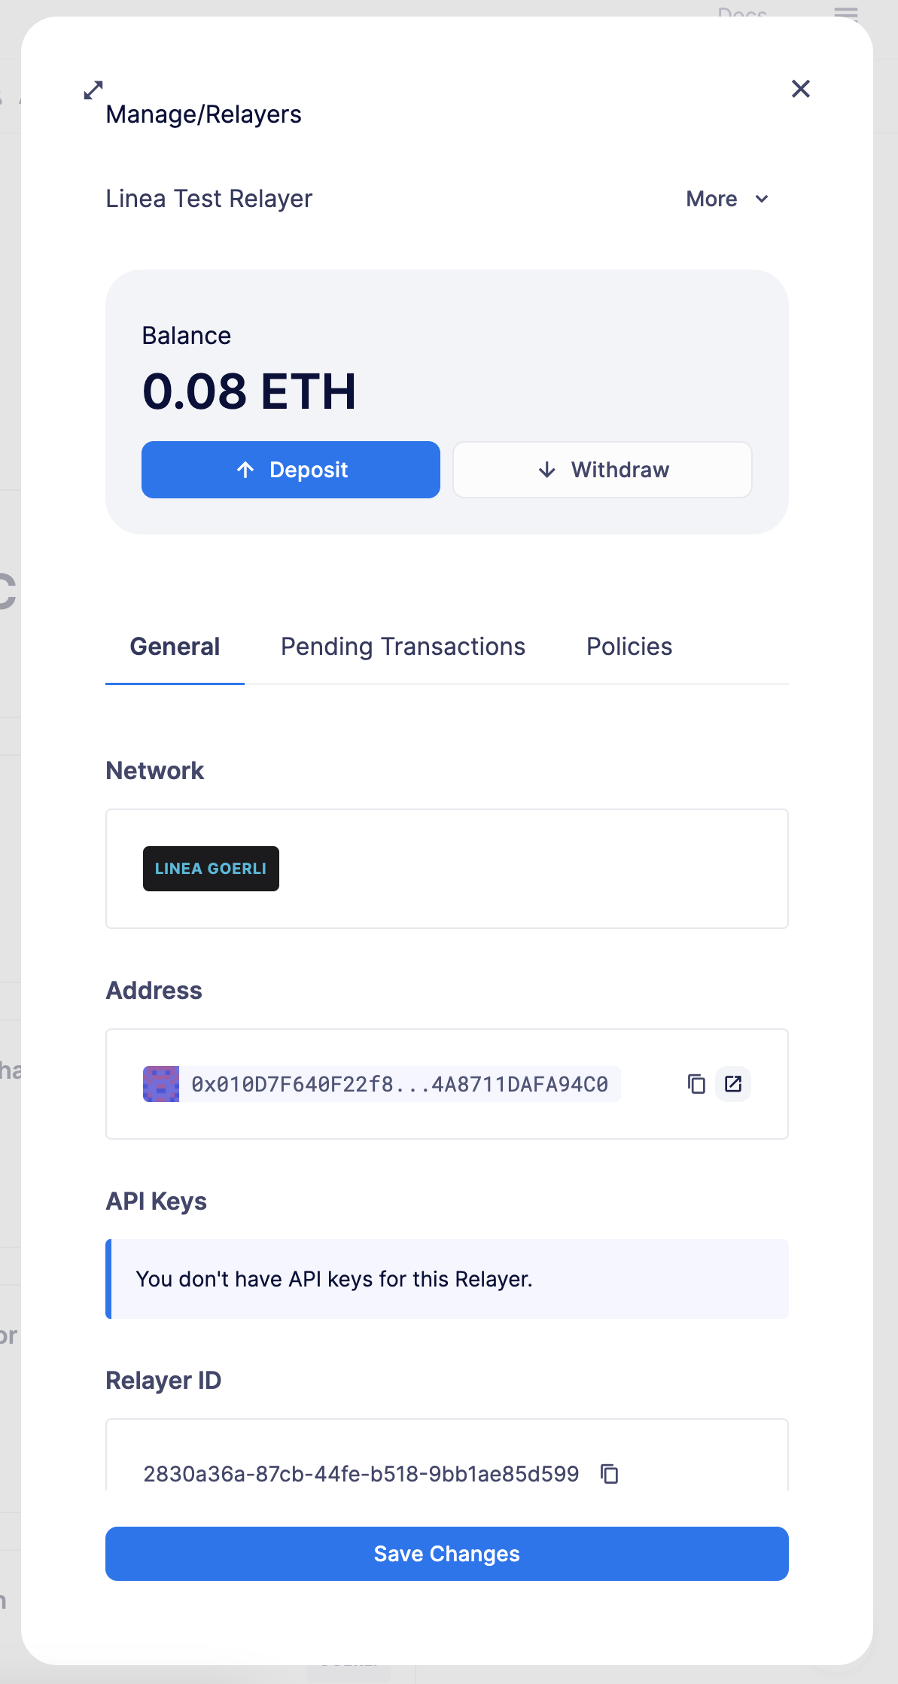The image size is (898, 1684).
Task: Click the downward arrow inside the Withdraw button
Action: click(x=547, y=469)
